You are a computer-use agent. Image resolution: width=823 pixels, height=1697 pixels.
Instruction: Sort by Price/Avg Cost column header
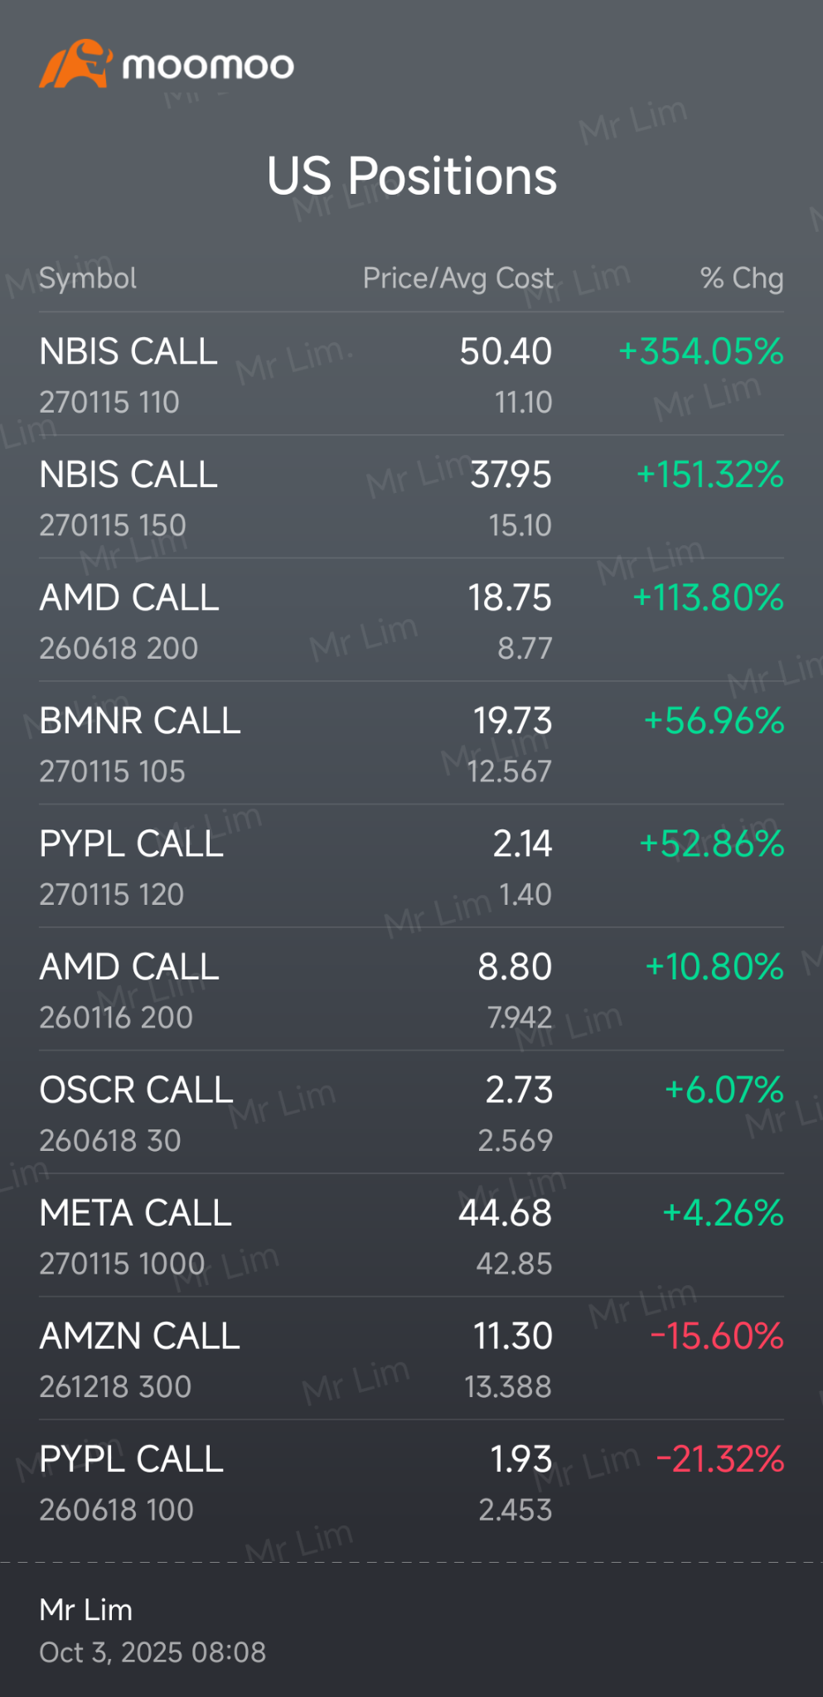[457, 278]
